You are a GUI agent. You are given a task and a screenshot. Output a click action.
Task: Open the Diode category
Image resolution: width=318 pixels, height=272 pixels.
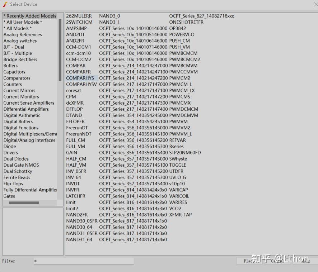[x=10, y=147]
